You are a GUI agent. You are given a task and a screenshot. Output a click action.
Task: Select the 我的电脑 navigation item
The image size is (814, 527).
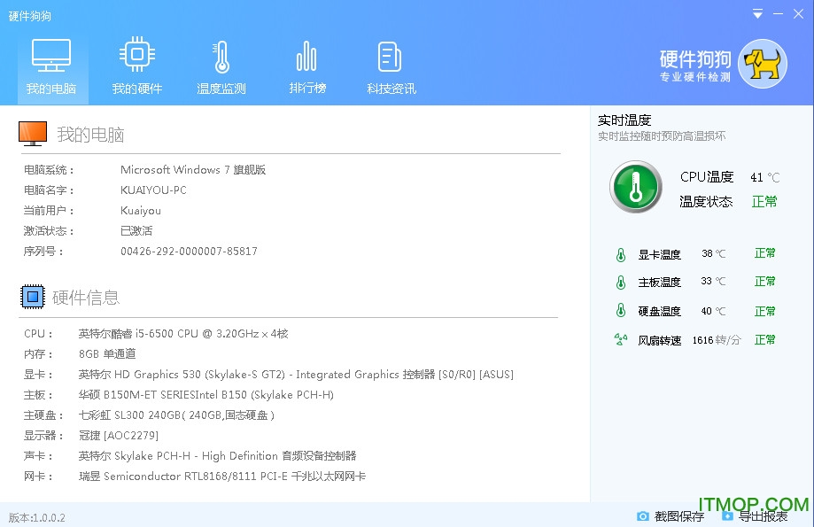51,66
